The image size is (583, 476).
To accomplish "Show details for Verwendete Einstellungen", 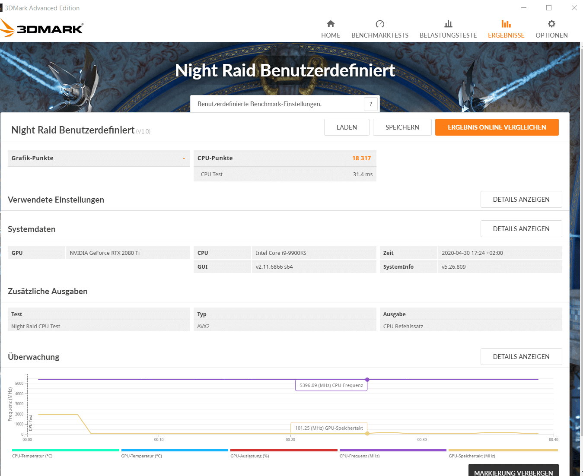I will point(521,200).
